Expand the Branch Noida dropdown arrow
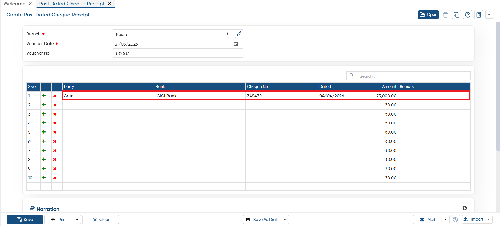Viewport: 500px width, 226px height. pos(228,34)
